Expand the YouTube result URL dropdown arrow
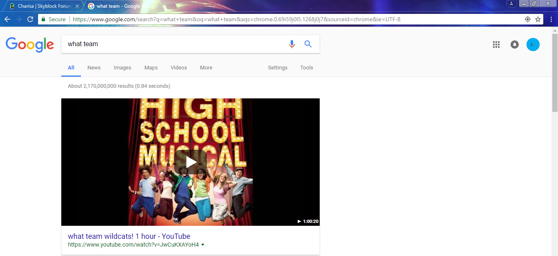Image resolution: width=558 pixels, height=256 pixels. click(x=203, y=245)
